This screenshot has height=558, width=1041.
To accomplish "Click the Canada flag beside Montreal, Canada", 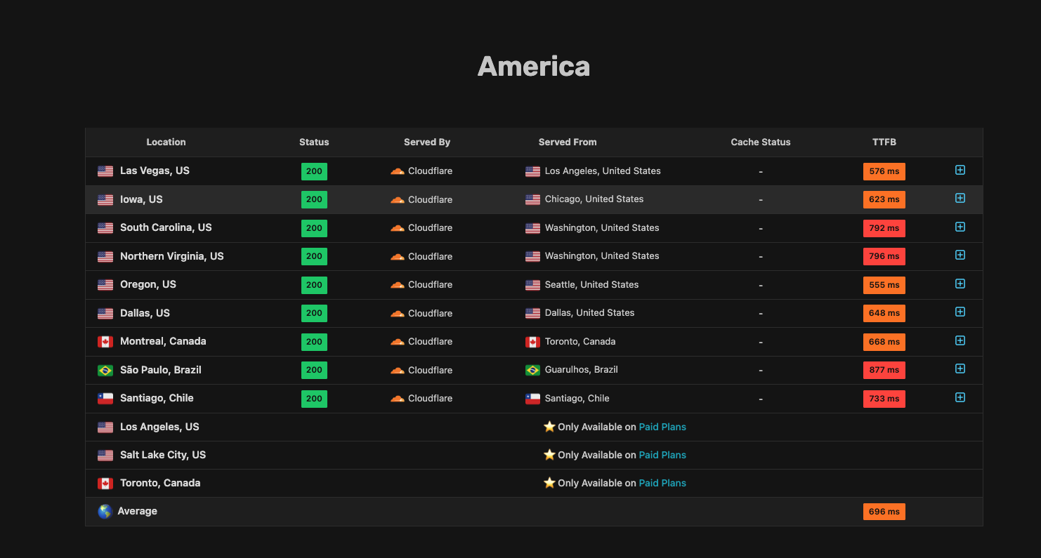I will [x=105, y=342].
